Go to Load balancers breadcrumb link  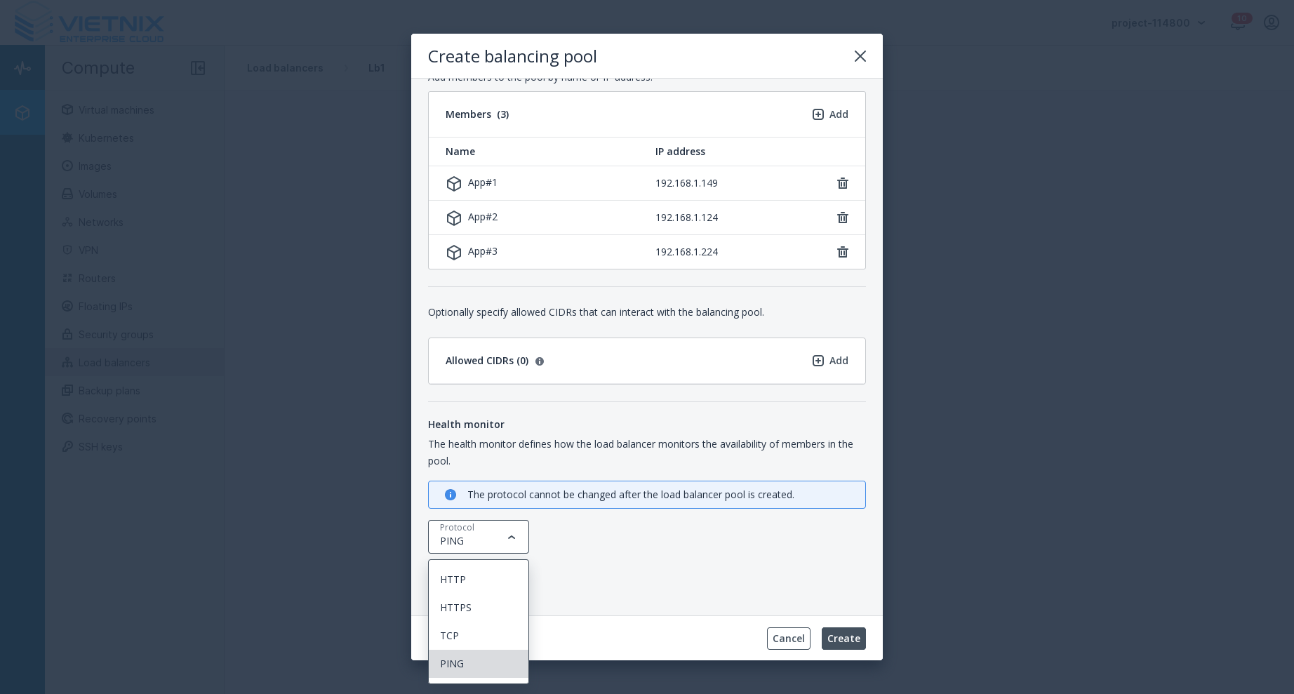(285, 68)
